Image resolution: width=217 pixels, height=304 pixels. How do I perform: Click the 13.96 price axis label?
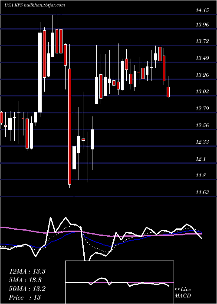tap(203, 25)
